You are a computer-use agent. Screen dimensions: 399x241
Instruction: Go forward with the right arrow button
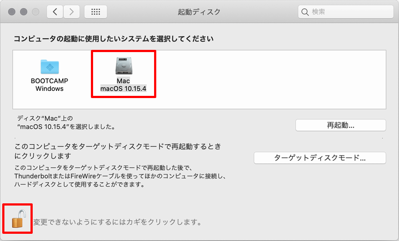71,12
